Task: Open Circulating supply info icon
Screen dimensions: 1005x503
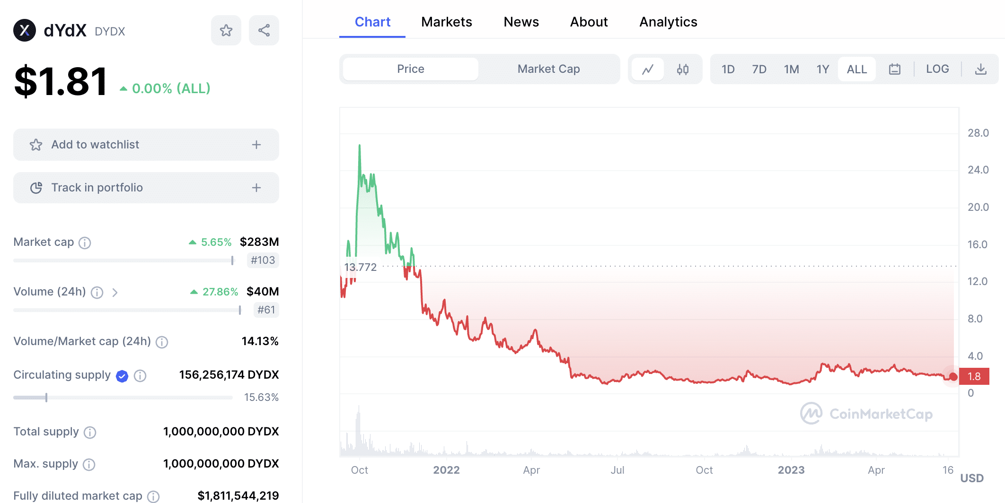Action: 140,376
